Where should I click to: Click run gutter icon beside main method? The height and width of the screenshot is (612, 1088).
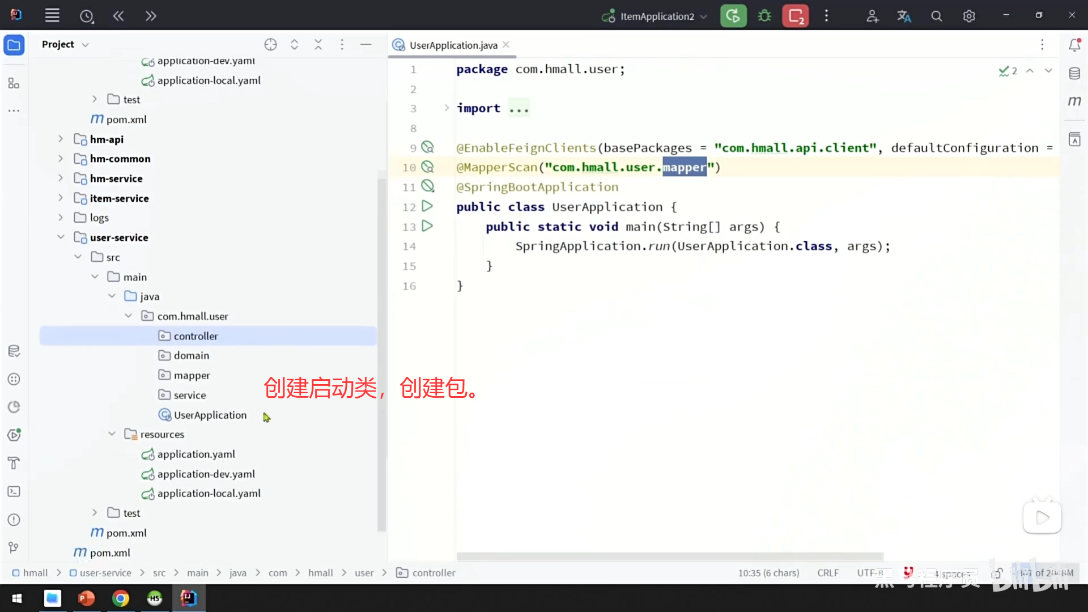point(427,226)
